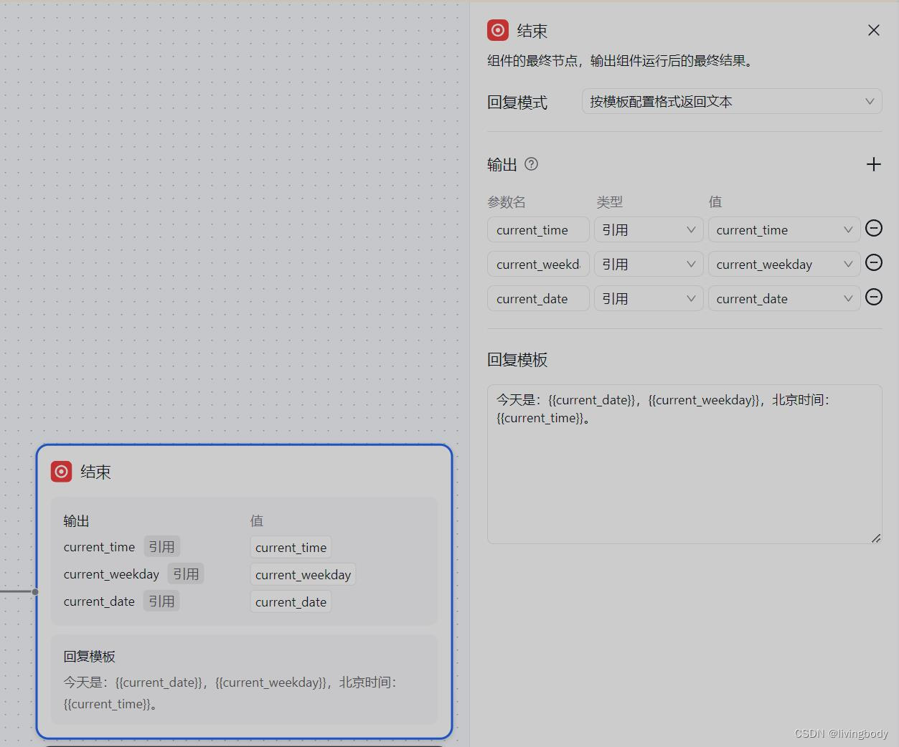Click the current_time parameter name field
Viewport: 899px width, 747px height.
point(538,230)
